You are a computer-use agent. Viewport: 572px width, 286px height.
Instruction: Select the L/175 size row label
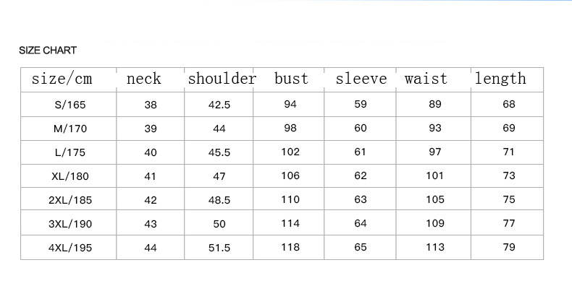(70, 152)
